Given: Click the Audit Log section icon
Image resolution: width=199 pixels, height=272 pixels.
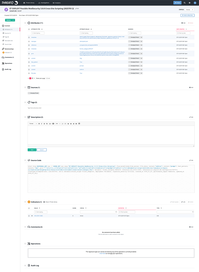Looking at the screenshot, I should coord(29,265).
